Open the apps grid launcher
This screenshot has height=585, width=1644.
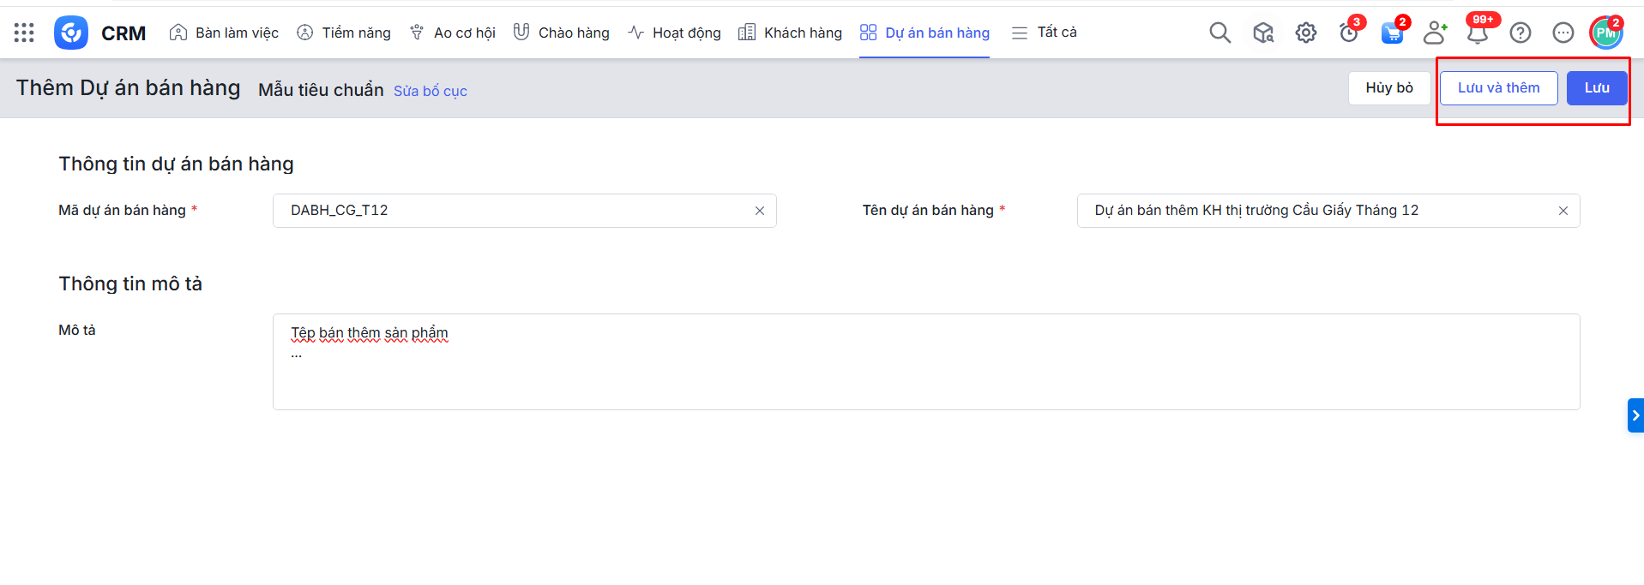[x=24, y=33]
